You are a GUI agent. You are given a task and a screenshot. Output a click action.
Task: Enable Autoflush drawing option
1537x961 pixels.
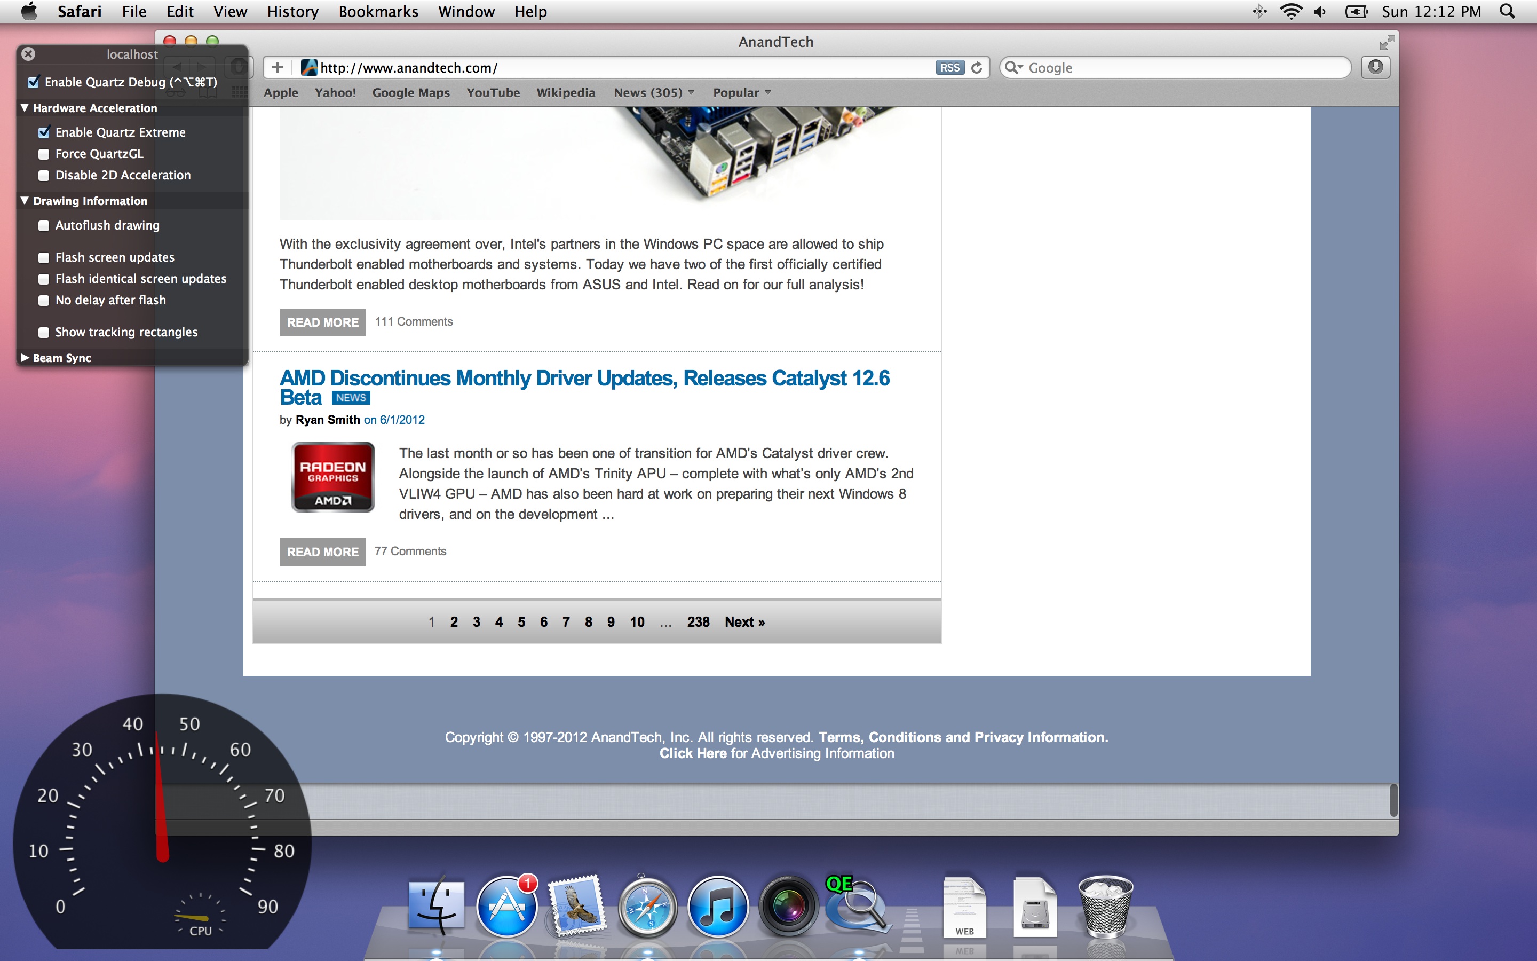[44, 226]
